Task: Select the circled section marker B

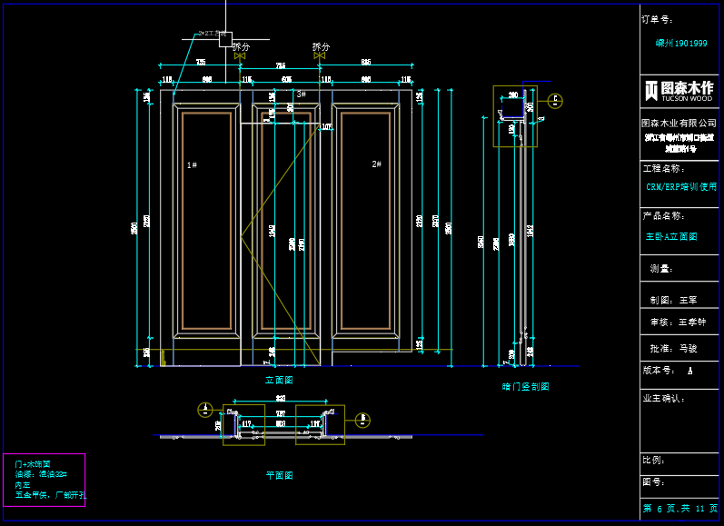Action: (x=362, y=420)
